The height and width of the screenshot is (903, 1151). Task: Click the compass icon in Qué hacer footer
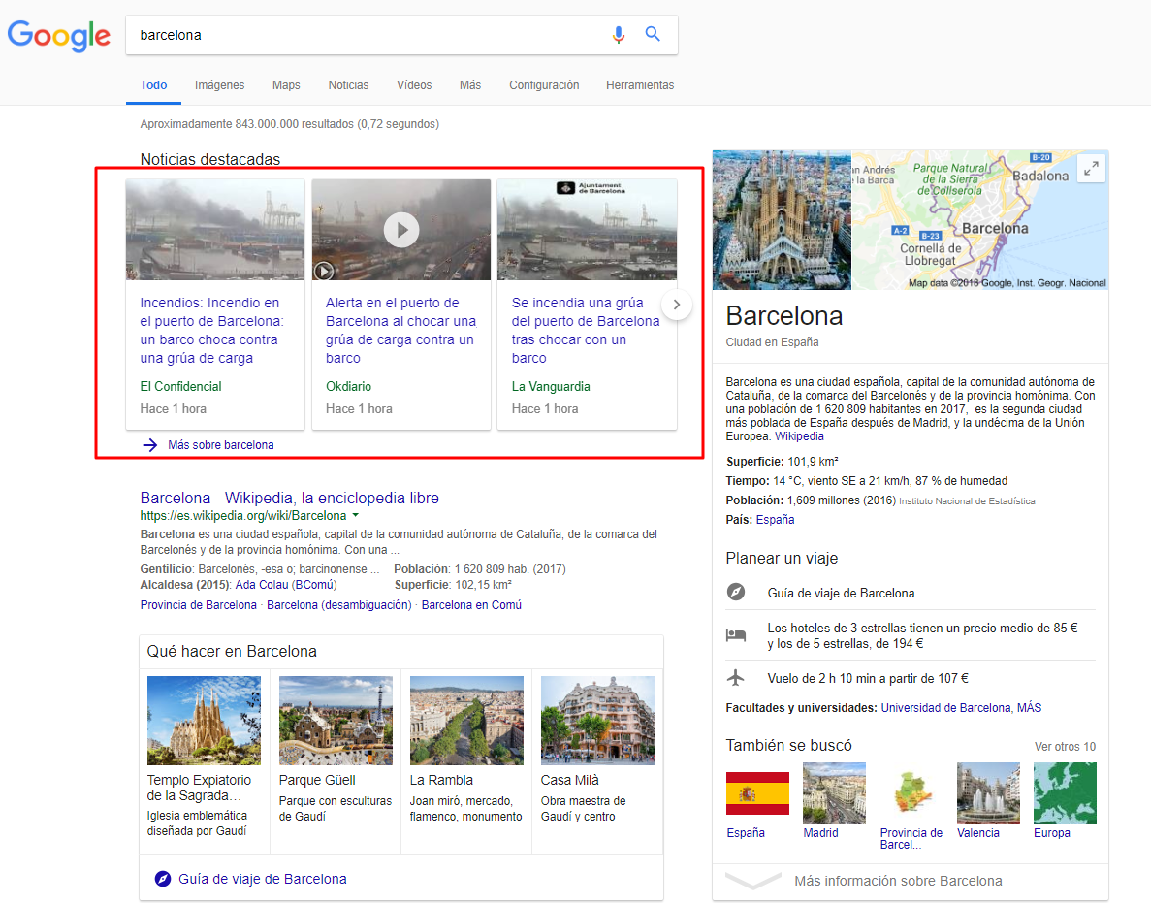[163, 879]
